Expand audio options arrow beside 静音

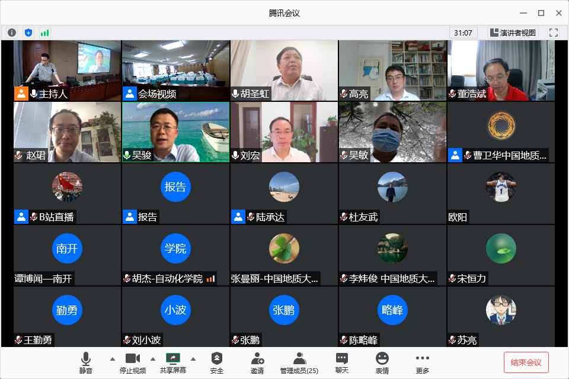(113, 359)
